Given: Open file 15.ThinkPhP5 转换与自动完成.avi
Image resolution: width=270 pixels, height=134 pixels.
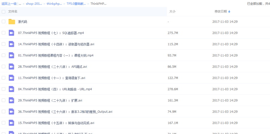Looking at the screenshot, I should tap(56, 123).
